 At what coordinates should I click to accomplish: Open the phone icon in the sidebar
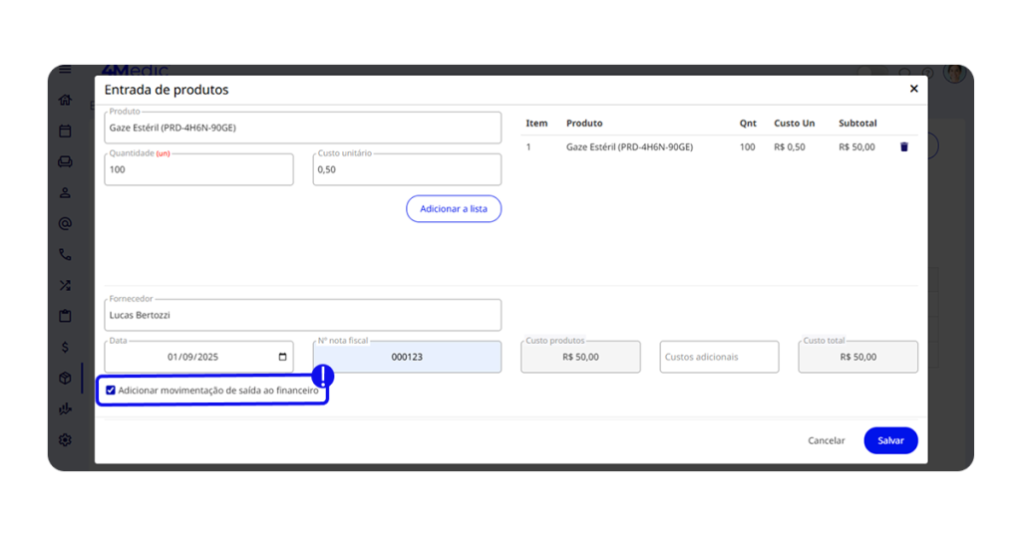click(65, 254)
